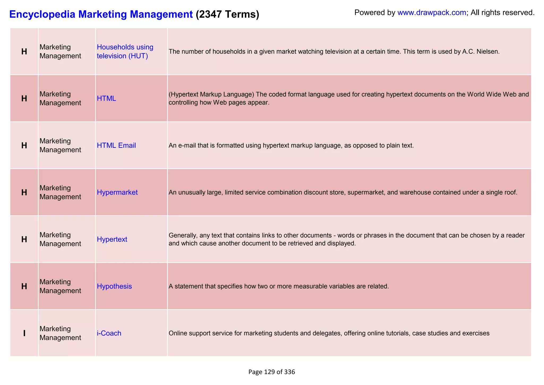544x385 pixels.
Task: Open the Hypothesis term link
Action: [x=114, y=286]
